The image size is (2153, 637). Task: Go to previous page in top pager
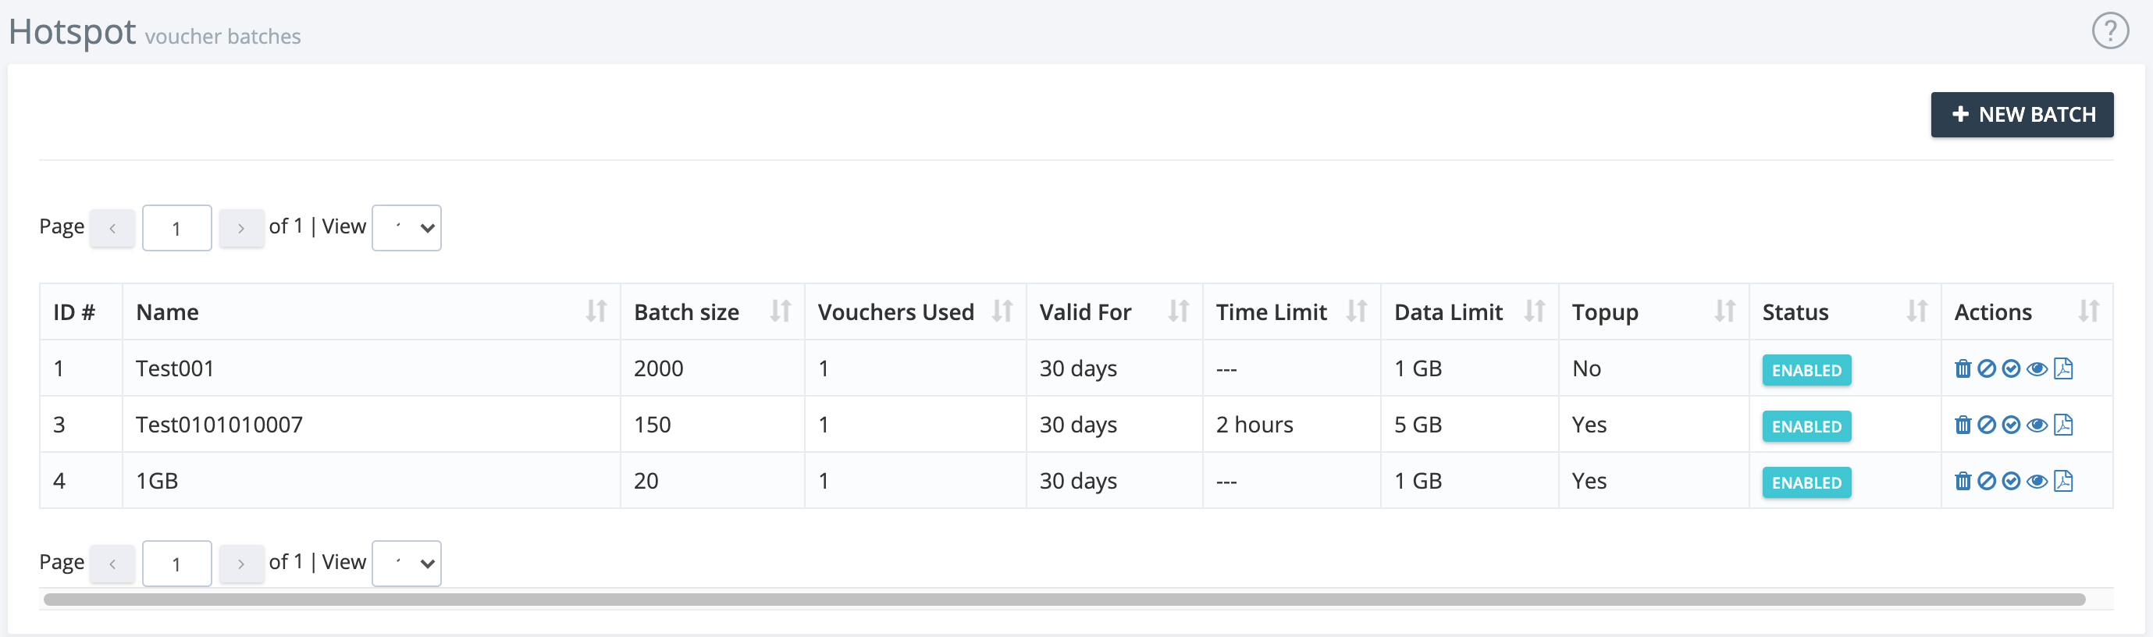click(x=112, y=228)
